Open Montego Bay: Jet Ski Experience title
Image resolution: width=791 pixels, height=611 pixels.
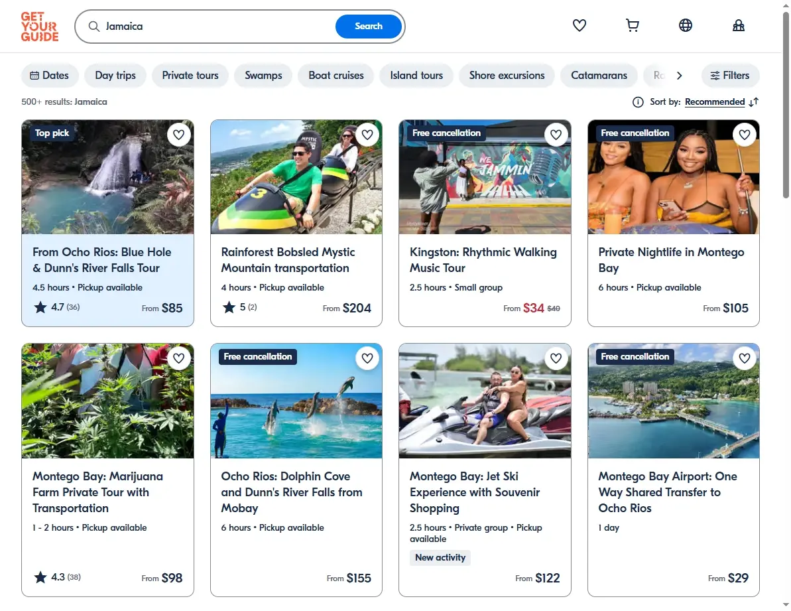point(475,492)
